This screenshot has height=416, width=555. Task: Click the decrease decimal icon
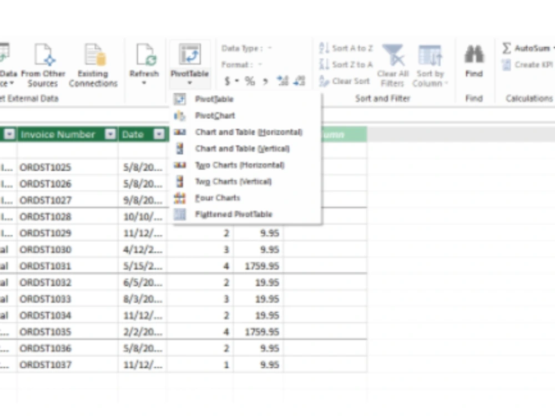[x=300, y=80]
